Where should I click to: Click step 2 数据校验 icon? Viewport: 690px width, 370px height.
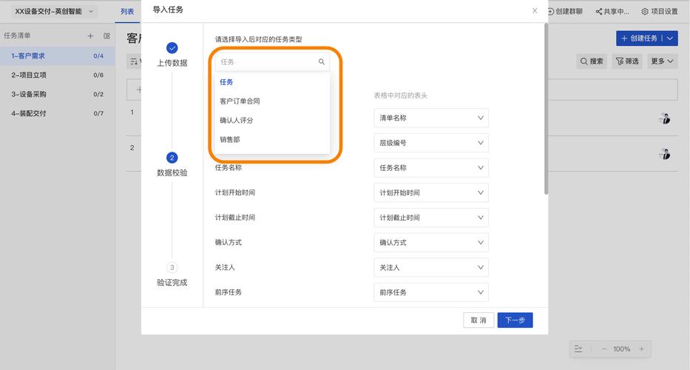tap(172, 158)
